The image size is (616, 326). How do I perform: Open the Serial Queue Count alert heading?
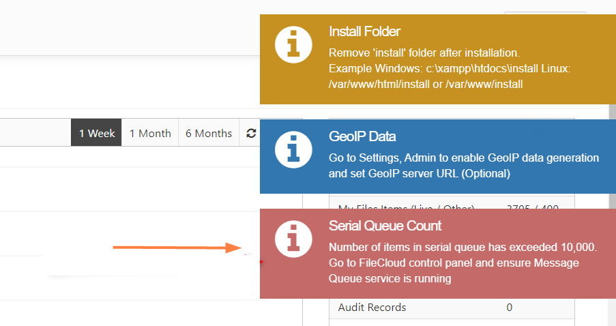click(x=385, y=226)
